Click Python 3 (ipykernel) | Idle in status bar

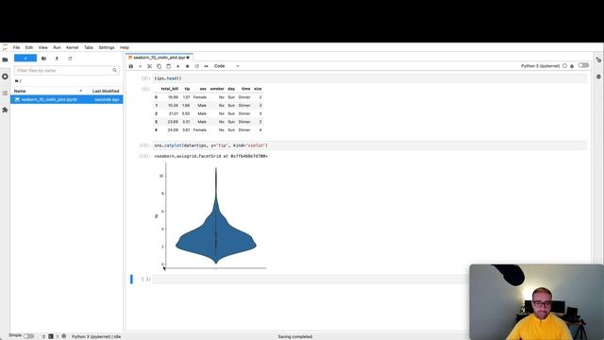[96, 336]
